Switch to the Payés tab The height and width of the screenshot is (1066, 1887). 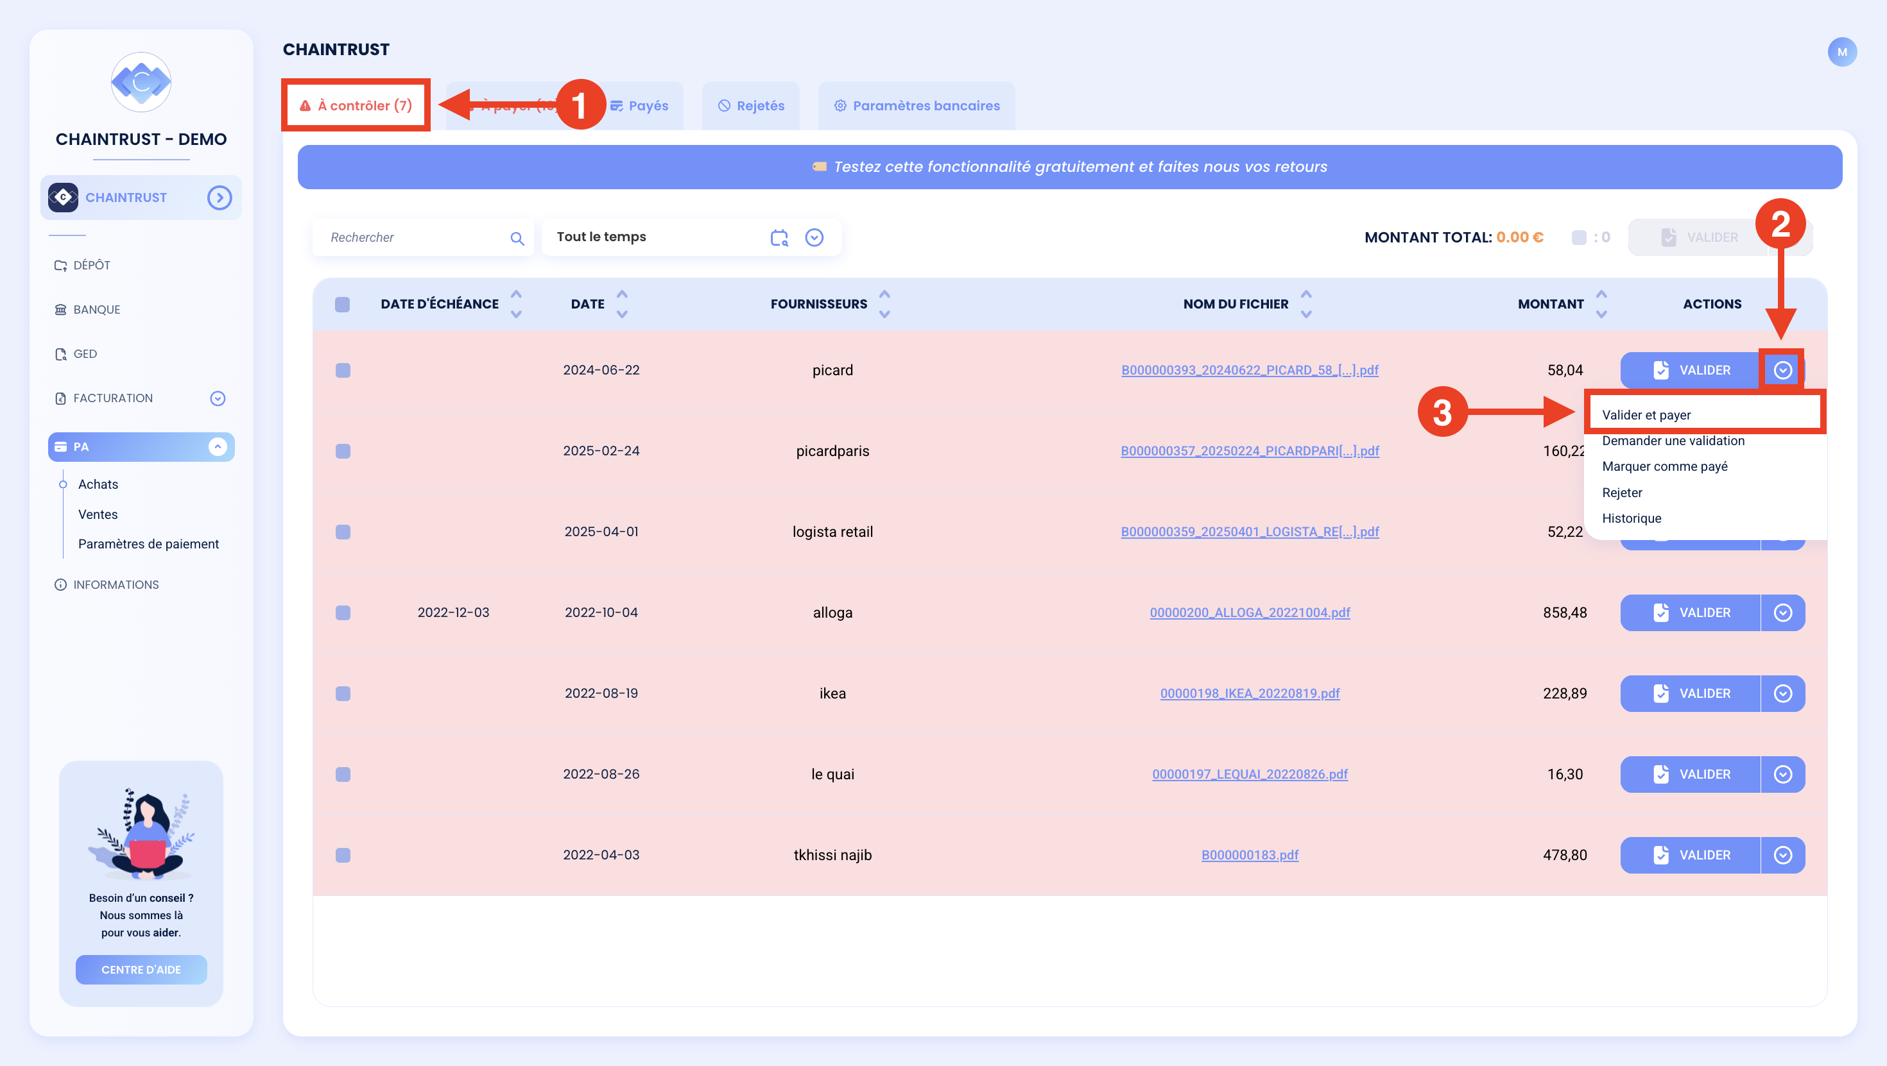click(x=639, y=105)
